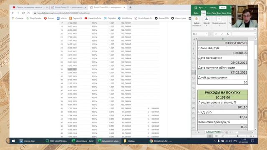Click inside the Excel formula bar
This screenshot has width=267, height=150.
[x=242, y=34]
